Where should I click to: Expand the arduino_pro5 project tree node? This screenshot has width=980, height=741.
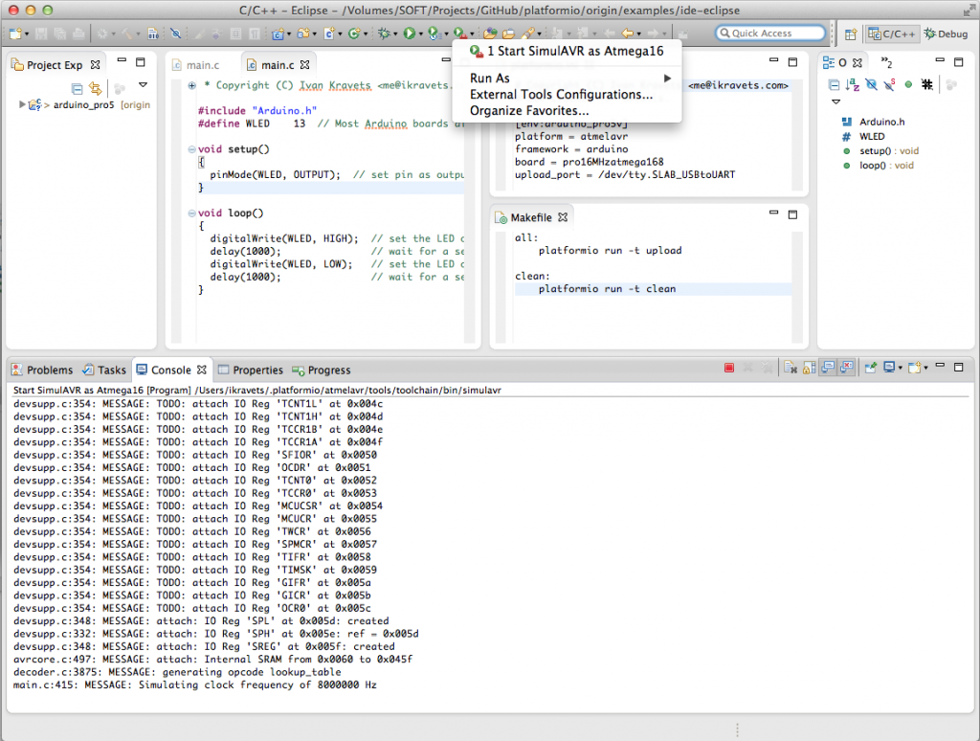23,104
